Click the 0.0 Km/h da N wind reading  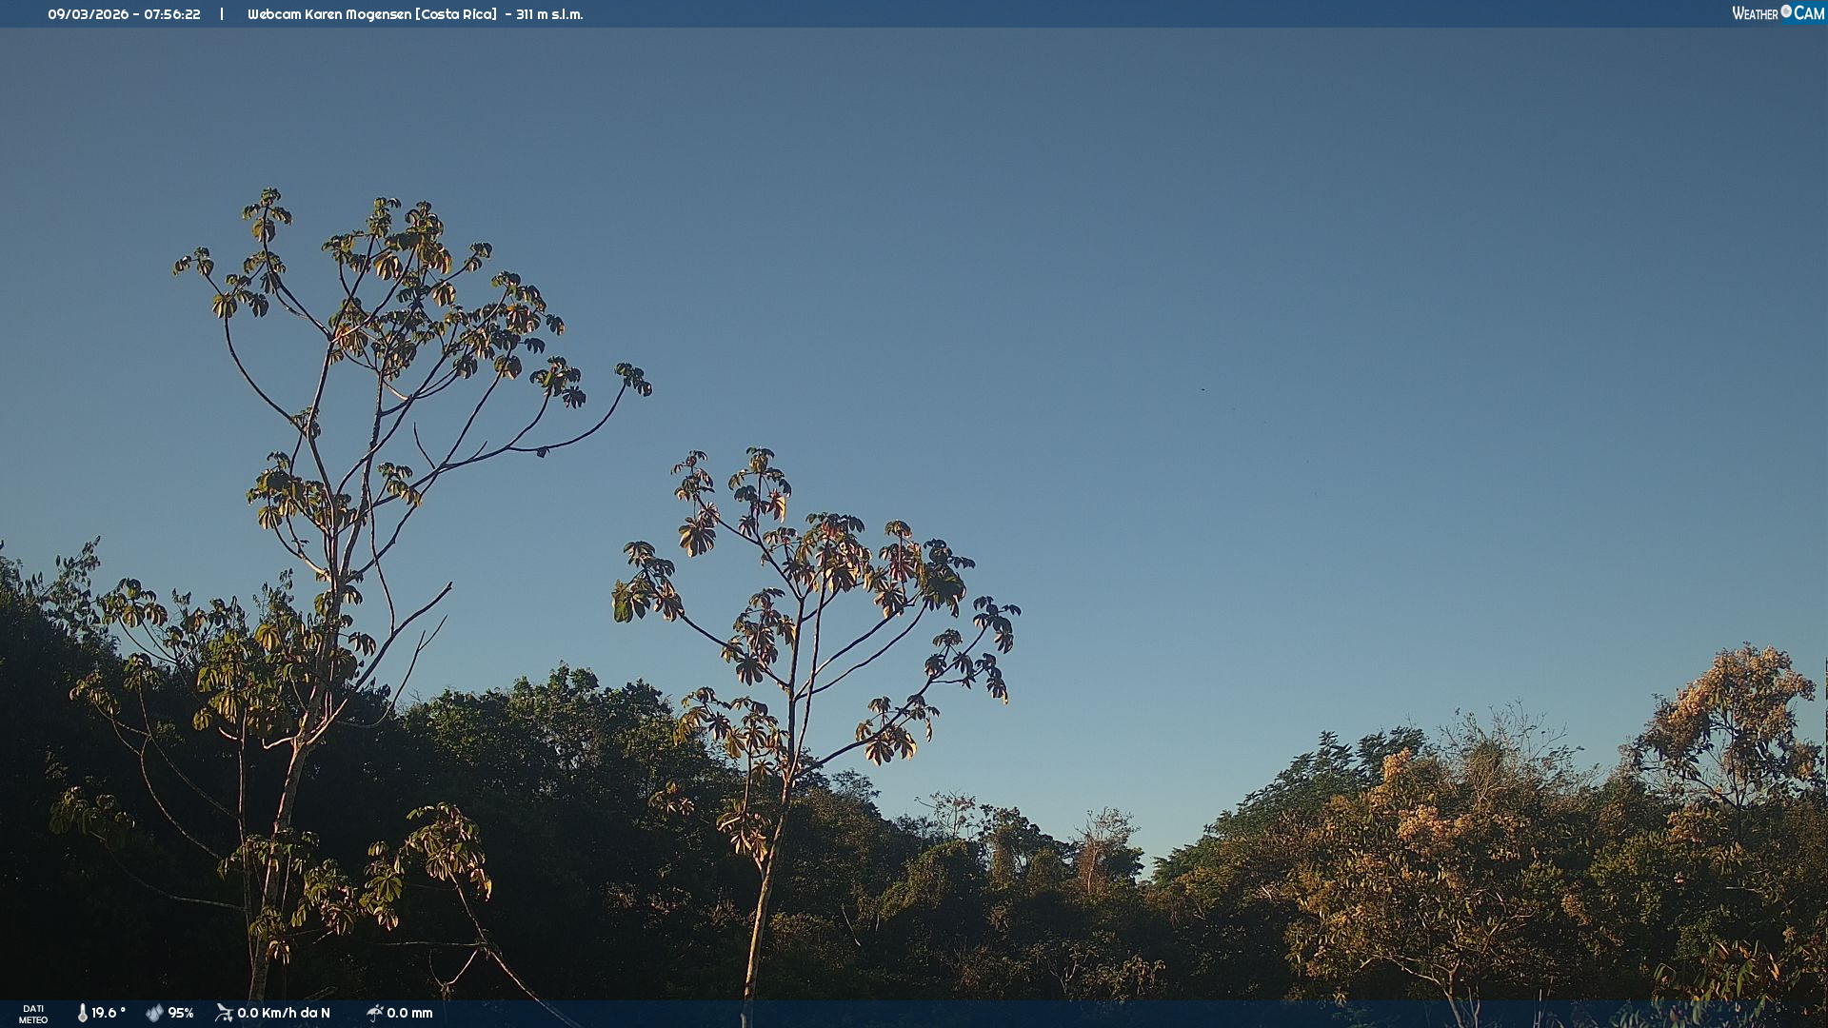284,1013
